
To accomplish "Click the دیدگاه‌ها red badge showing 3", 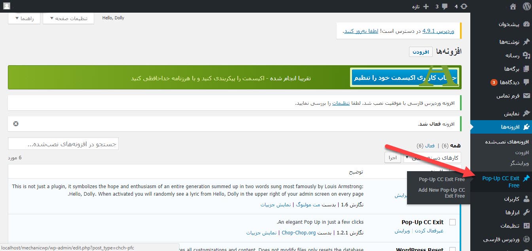I will (x=494, y=82).
